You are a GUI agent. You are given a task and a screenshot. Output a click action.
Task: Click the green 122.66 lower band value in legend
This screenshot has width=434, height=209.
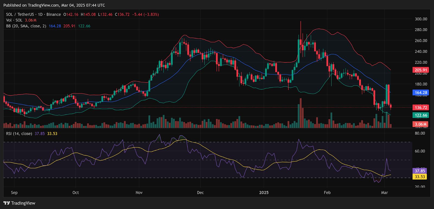(84, 26)
